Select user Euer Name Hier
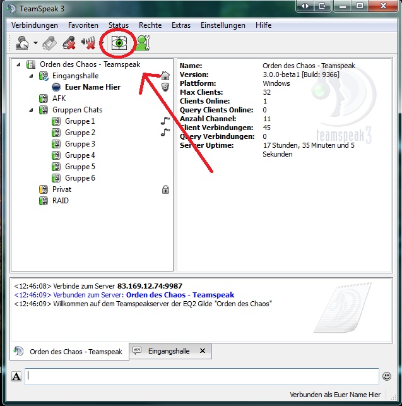 93,87
